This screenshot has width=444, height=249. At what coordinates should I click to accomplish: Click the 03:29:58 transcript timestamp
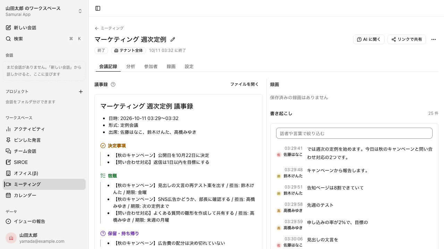293,204
